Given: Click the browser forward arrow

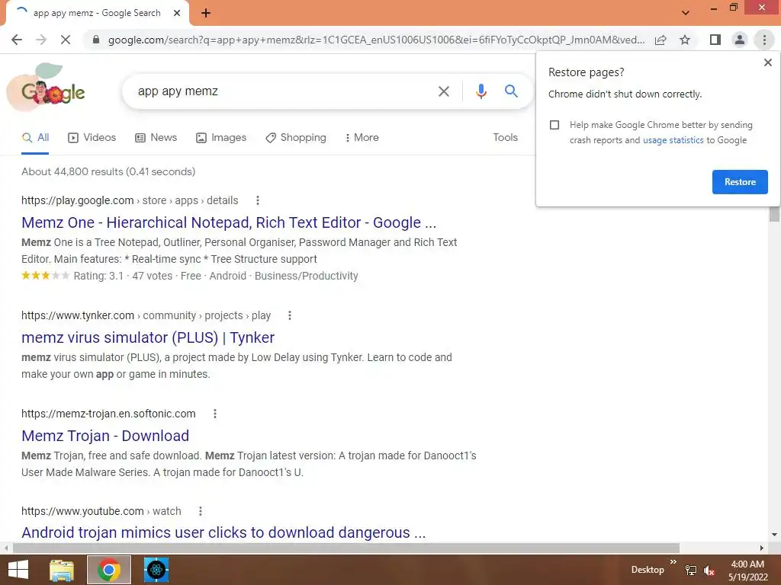Looking at the screenshot, I should (x=41, y=40).
